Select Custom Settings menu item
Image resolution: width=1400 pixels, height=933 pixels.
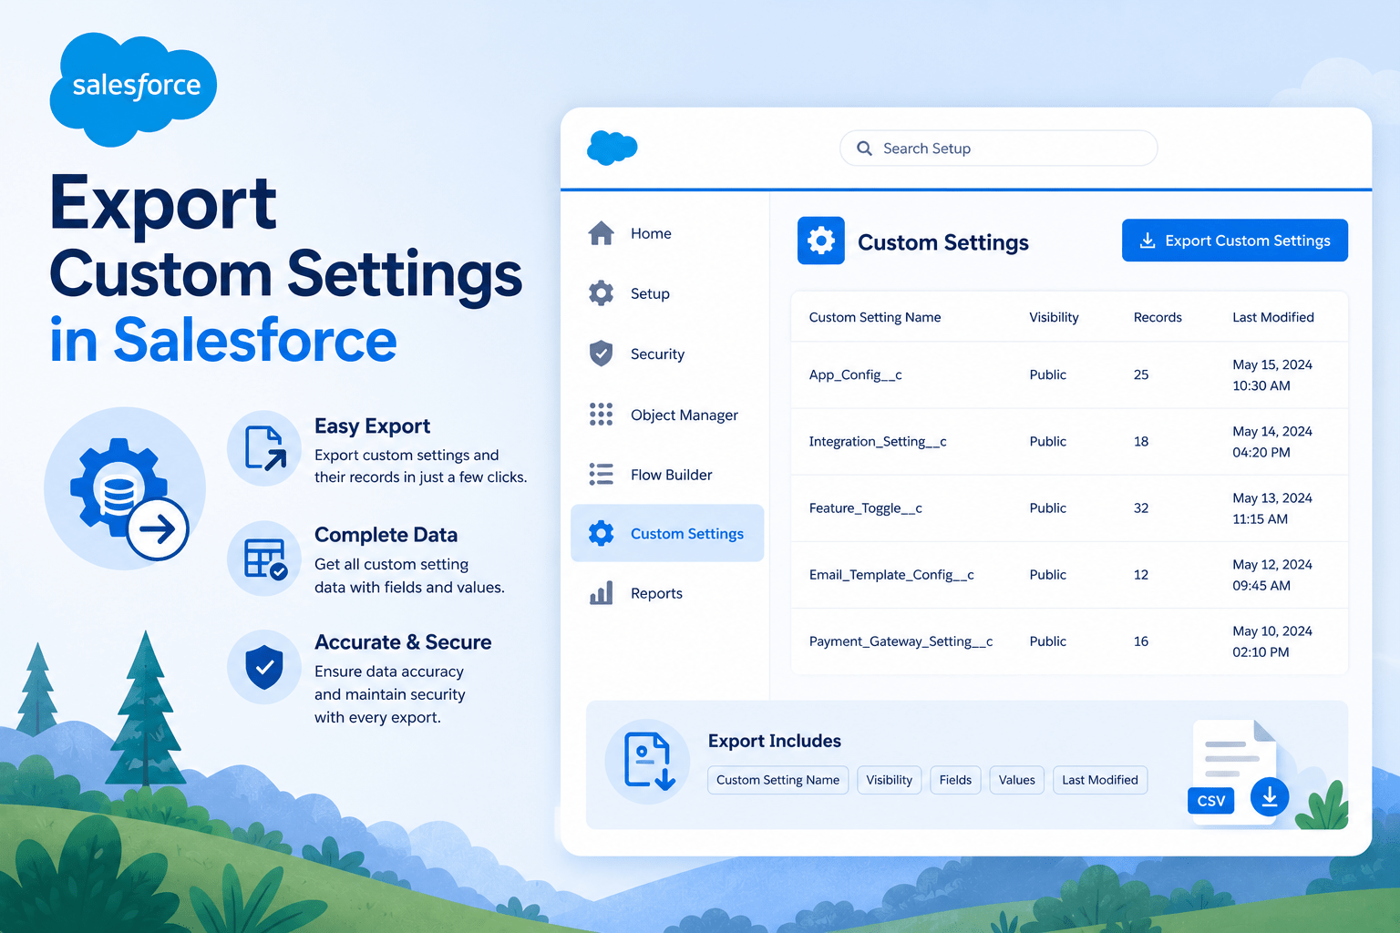[x=667, y=533]
